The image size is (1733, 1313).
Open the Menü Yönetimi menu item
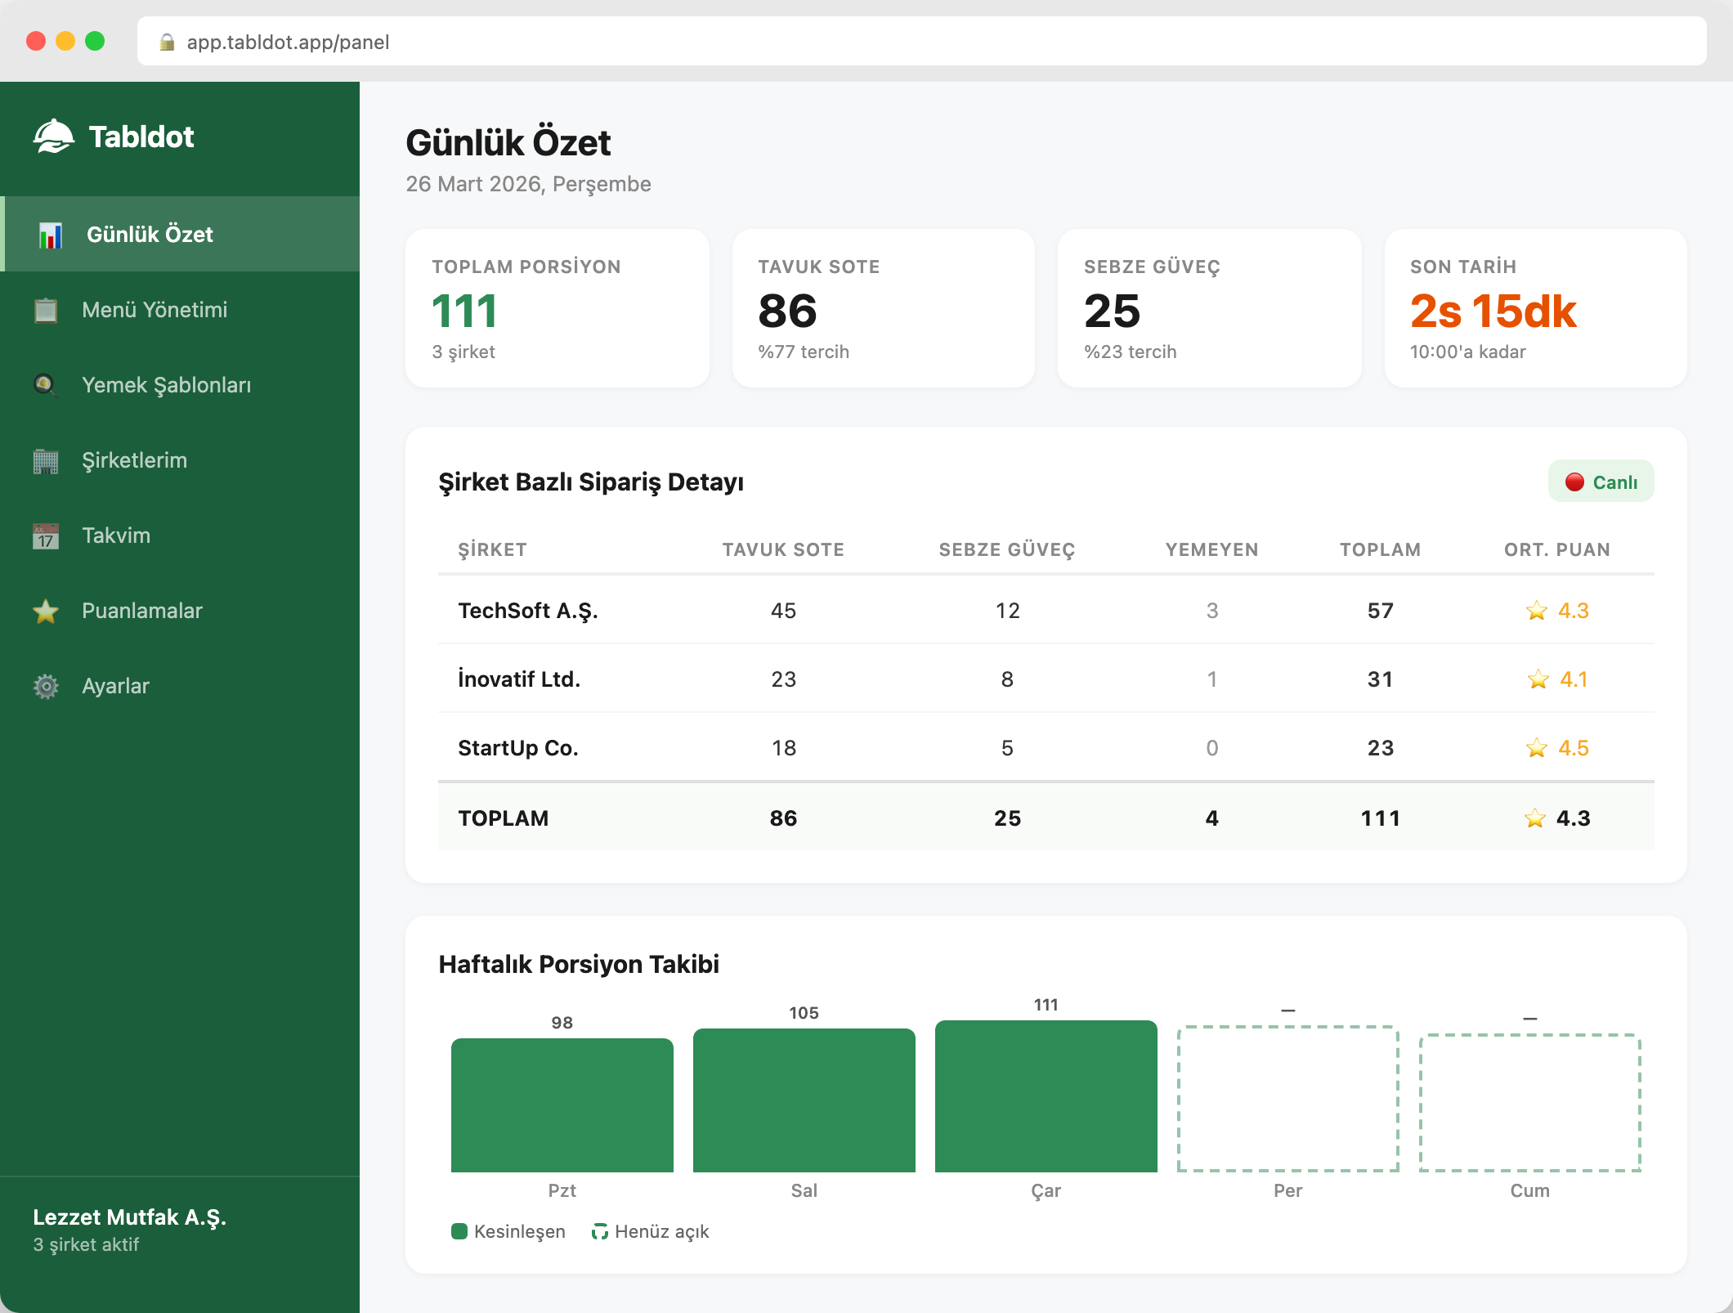pos(154,310)
